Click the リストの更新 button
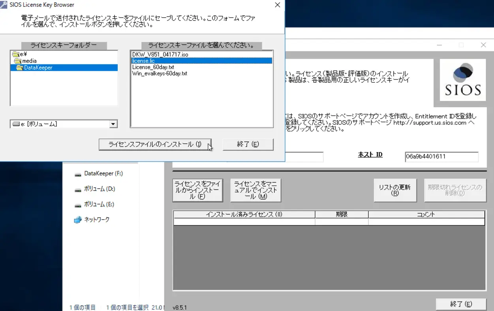The height and width of the screenshot is (311, 494). click(x=395, y=190)
